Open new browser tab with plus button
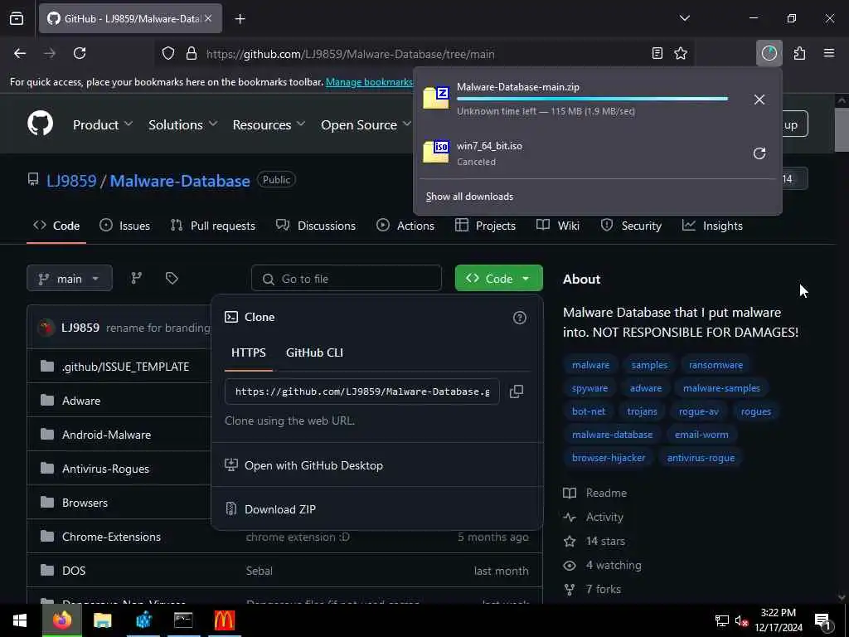Viewport: 849px width, 637px height. click(240, 19)
